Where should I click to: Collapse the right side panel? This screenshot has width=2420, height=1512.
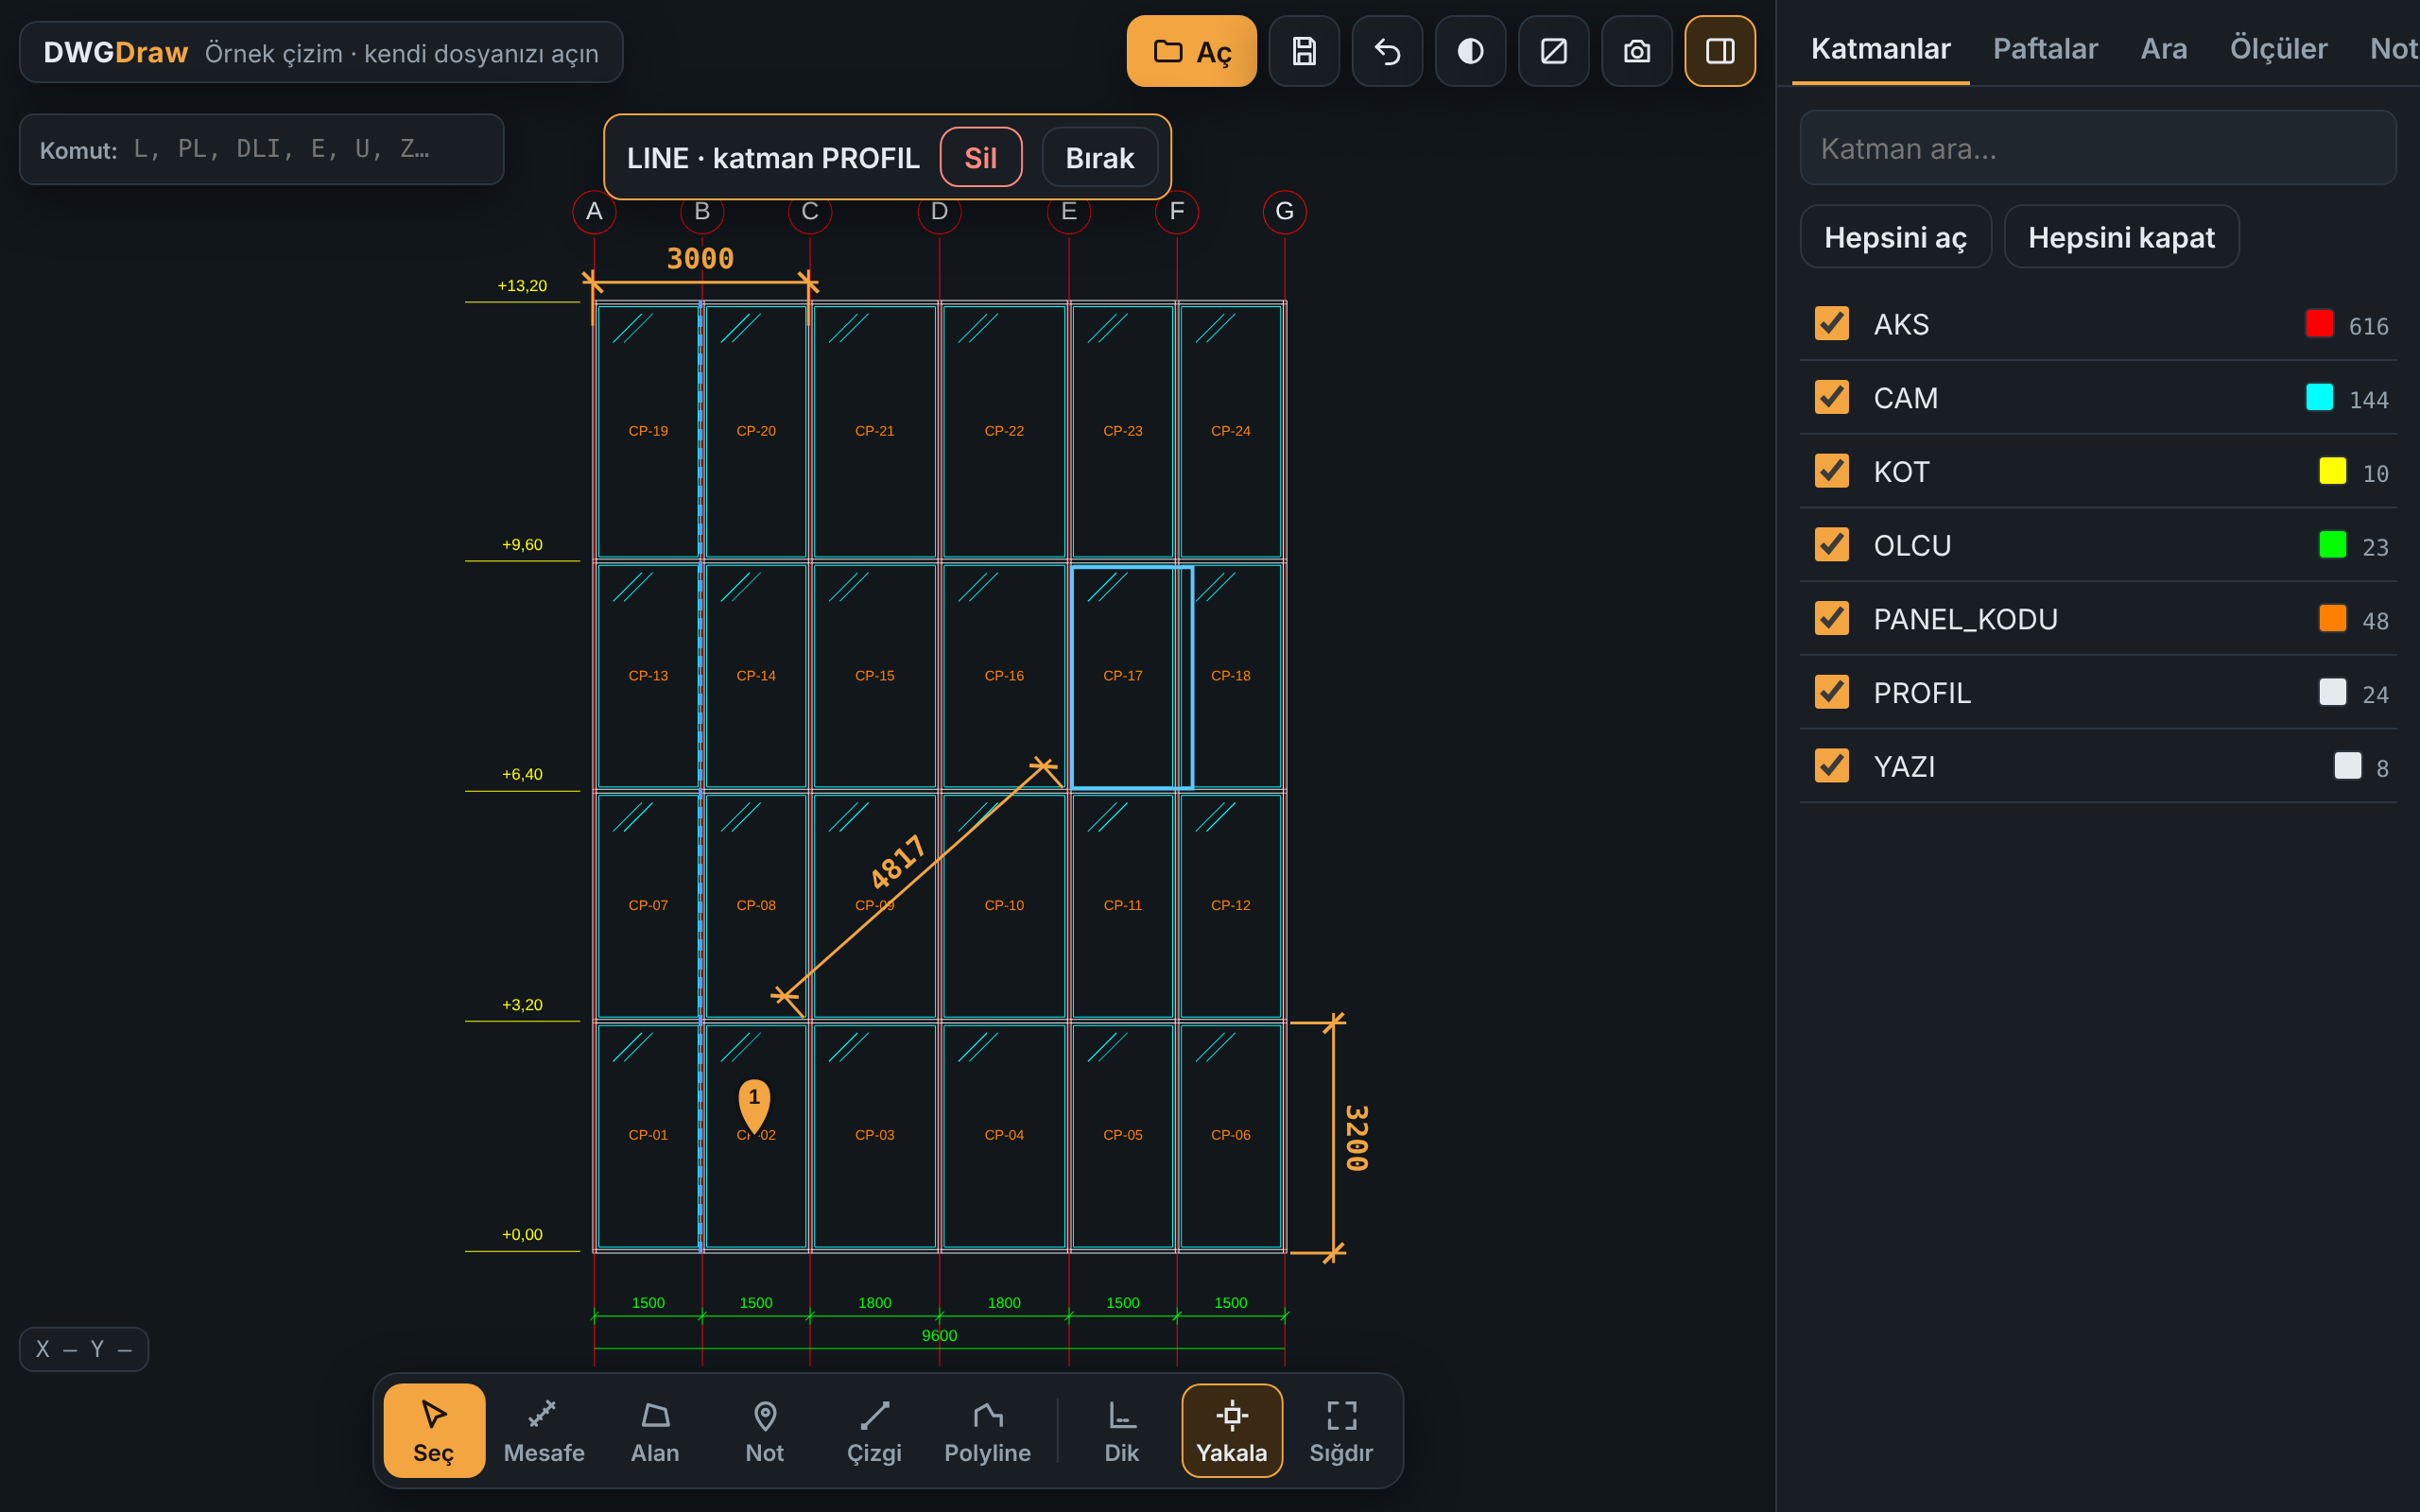(x=1720, y=51)
